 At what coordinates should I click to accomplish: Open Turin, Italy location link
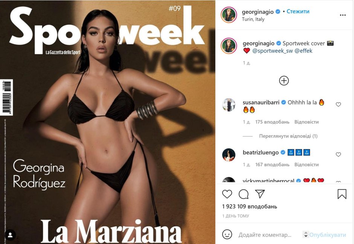[x=253, y=19]
